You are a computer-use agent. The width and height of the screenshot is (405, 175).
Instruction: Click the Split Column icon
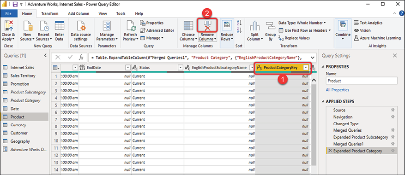(x=254, y=26)
